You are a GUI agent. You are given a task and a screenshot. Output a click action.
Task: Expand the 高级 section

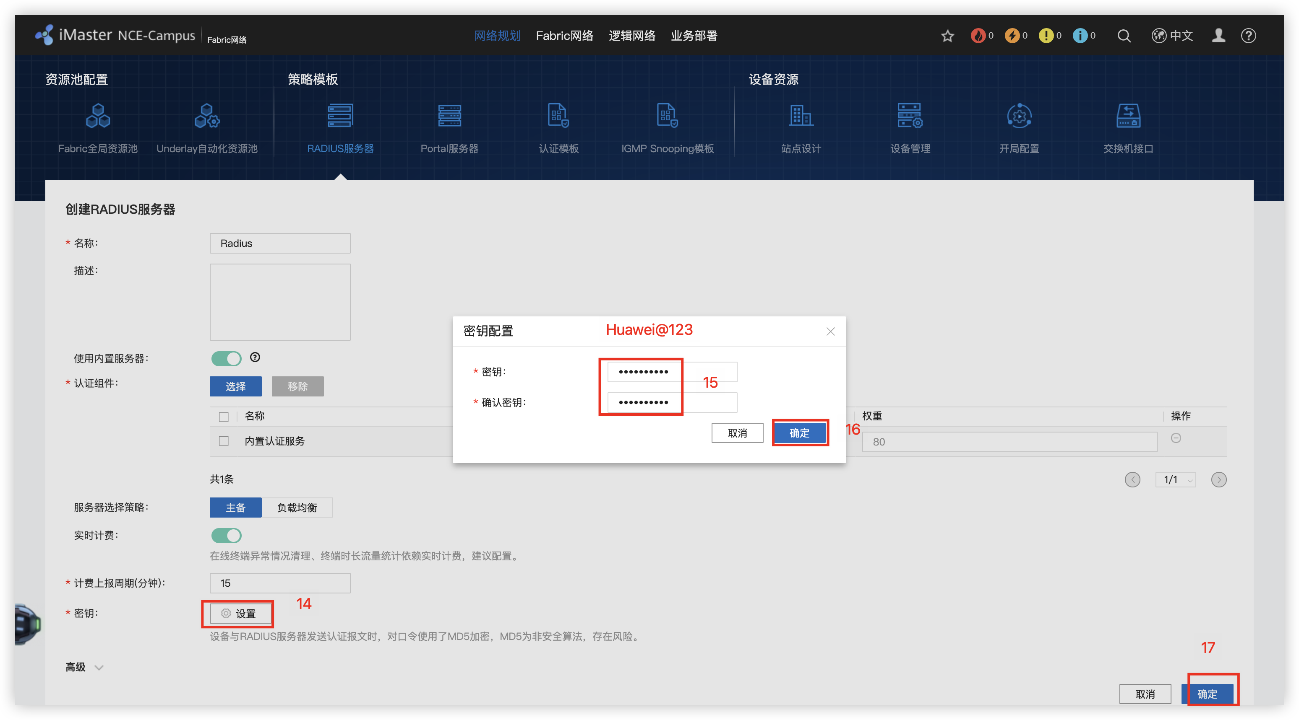tap(84, 667)
